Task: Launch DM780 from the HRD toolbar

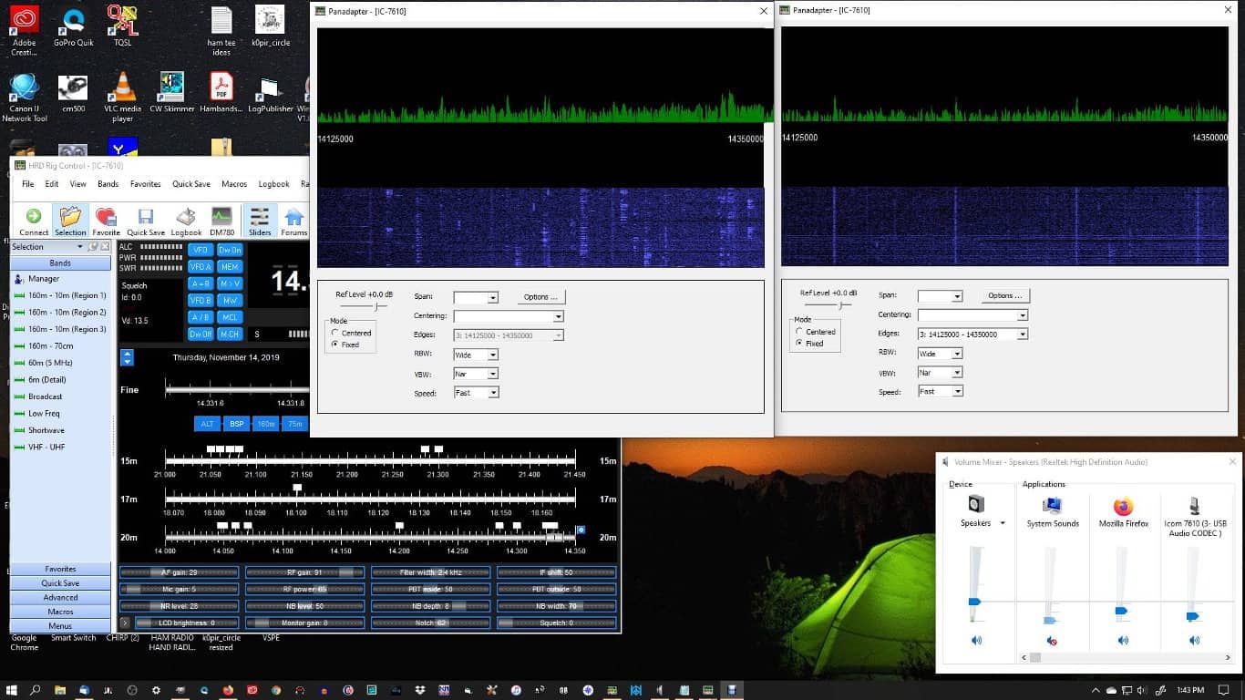Action: click(221, 221)
